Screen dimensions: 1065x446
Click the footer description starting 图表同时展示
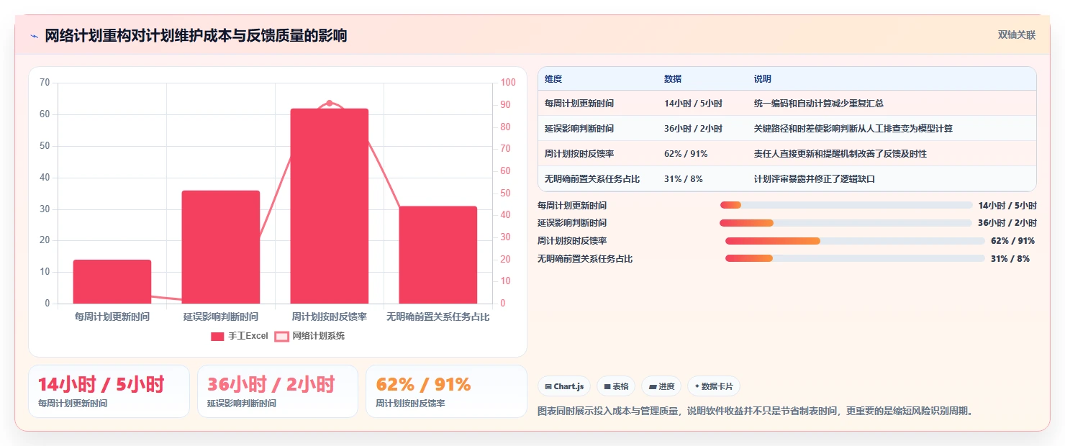(756, 411)
